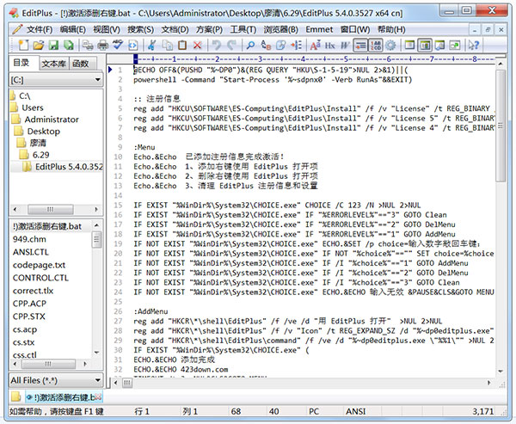Click the directory tree horizontal scrollbar thumb
The image size is (516, 424).
pyautogui.click(x=51, y=209)
